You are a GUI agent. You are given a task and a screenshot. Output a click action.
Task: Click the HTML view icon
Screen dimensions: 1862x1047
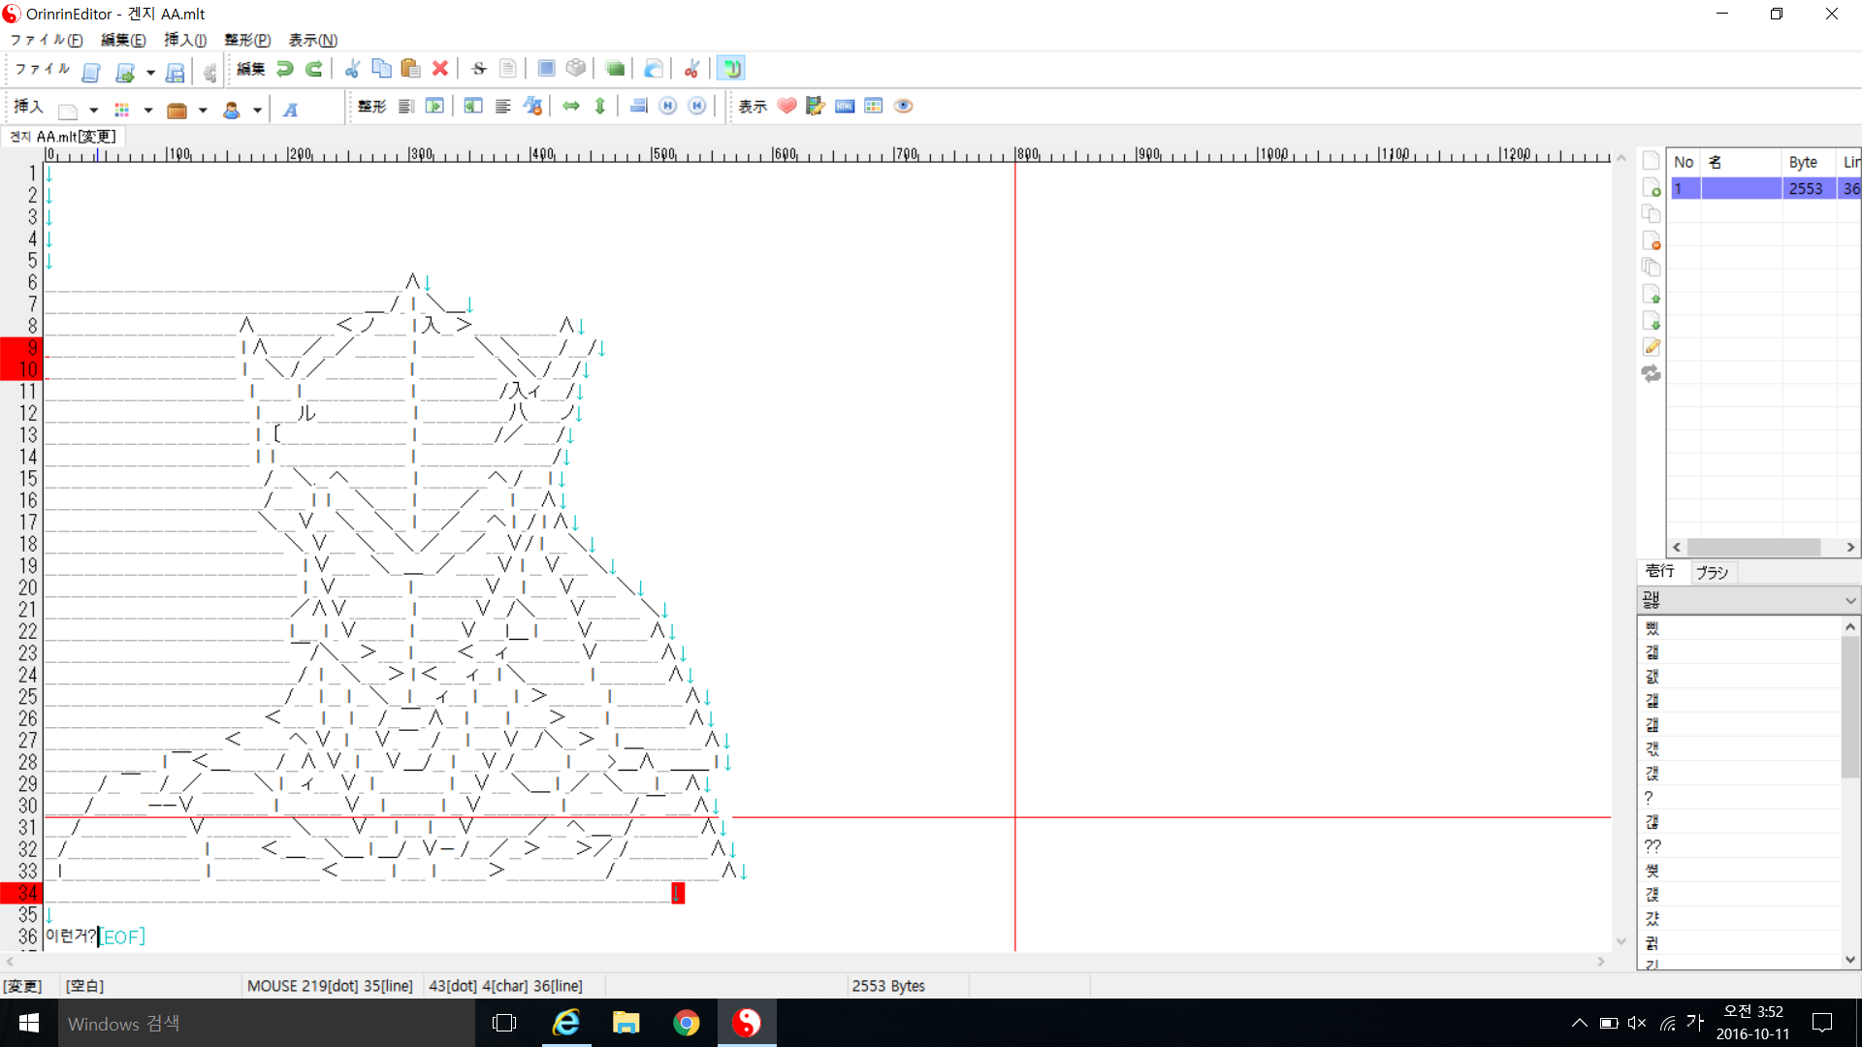coord(845,107)
